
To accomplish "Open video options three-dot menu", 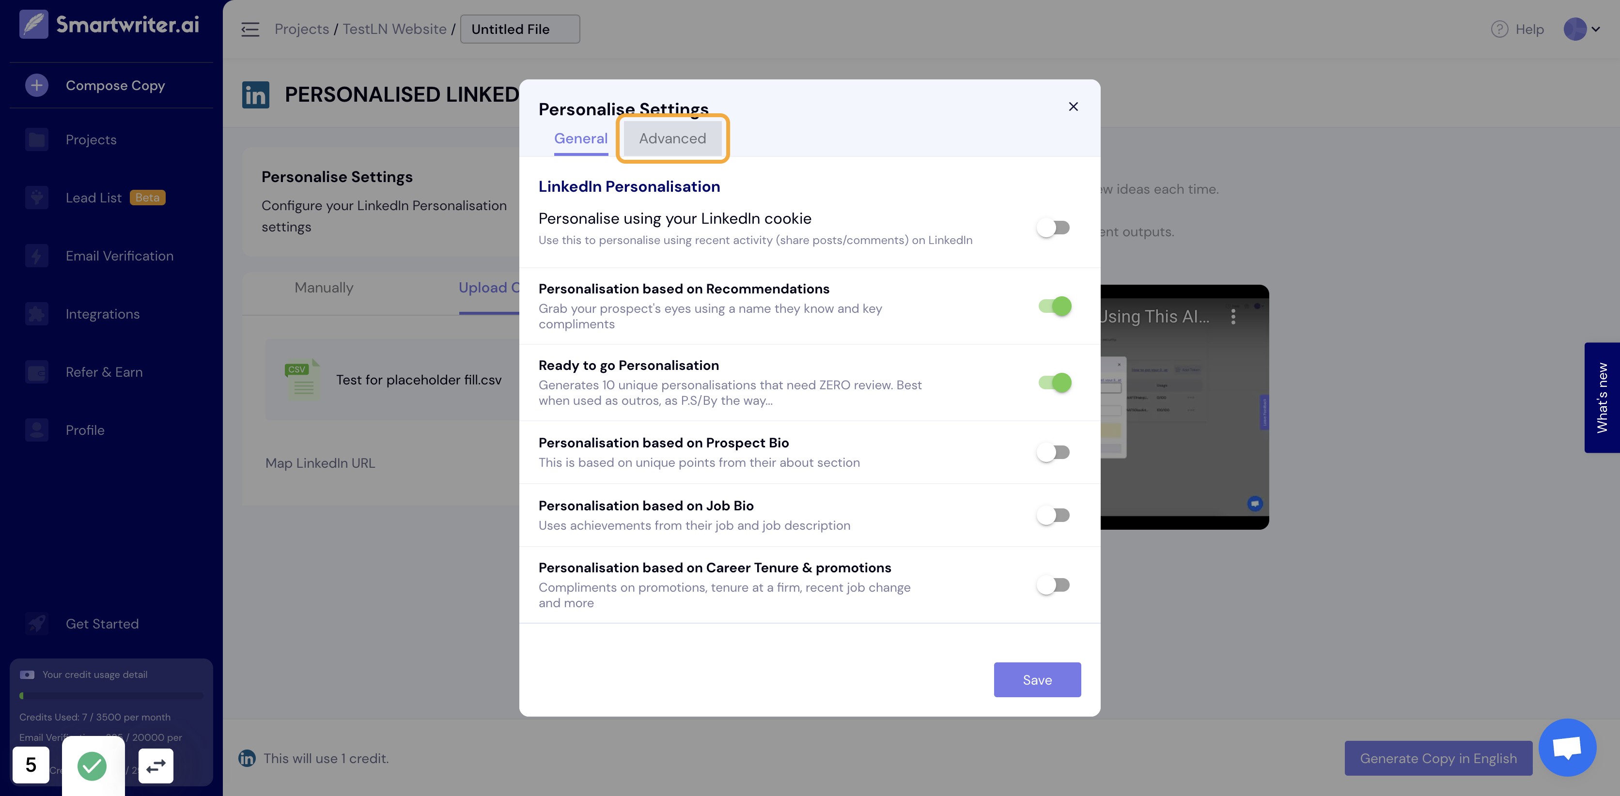I will pyautogui.click(x=1233, y=316).
